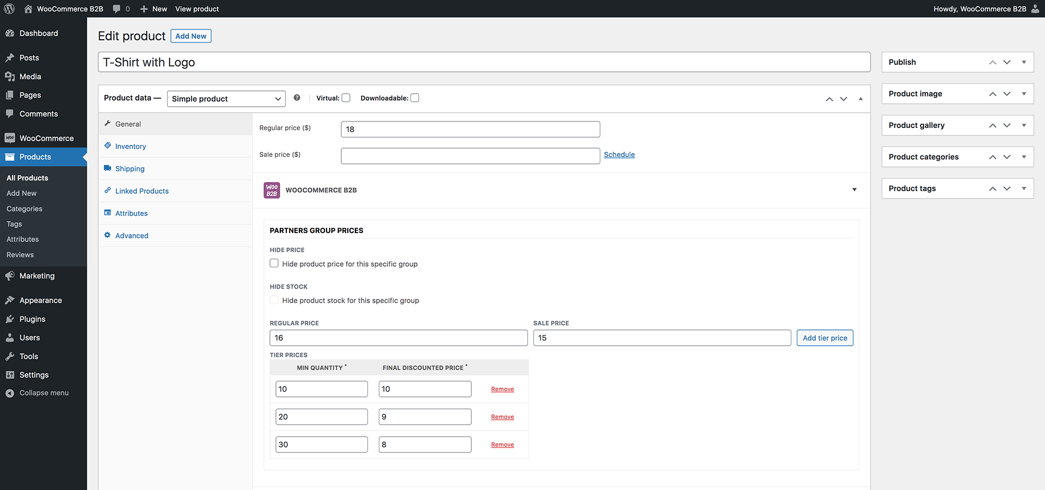Click the WooCommerce B2B plugin logo icon
1045x490 pixels.
click(x=272, y=190)
